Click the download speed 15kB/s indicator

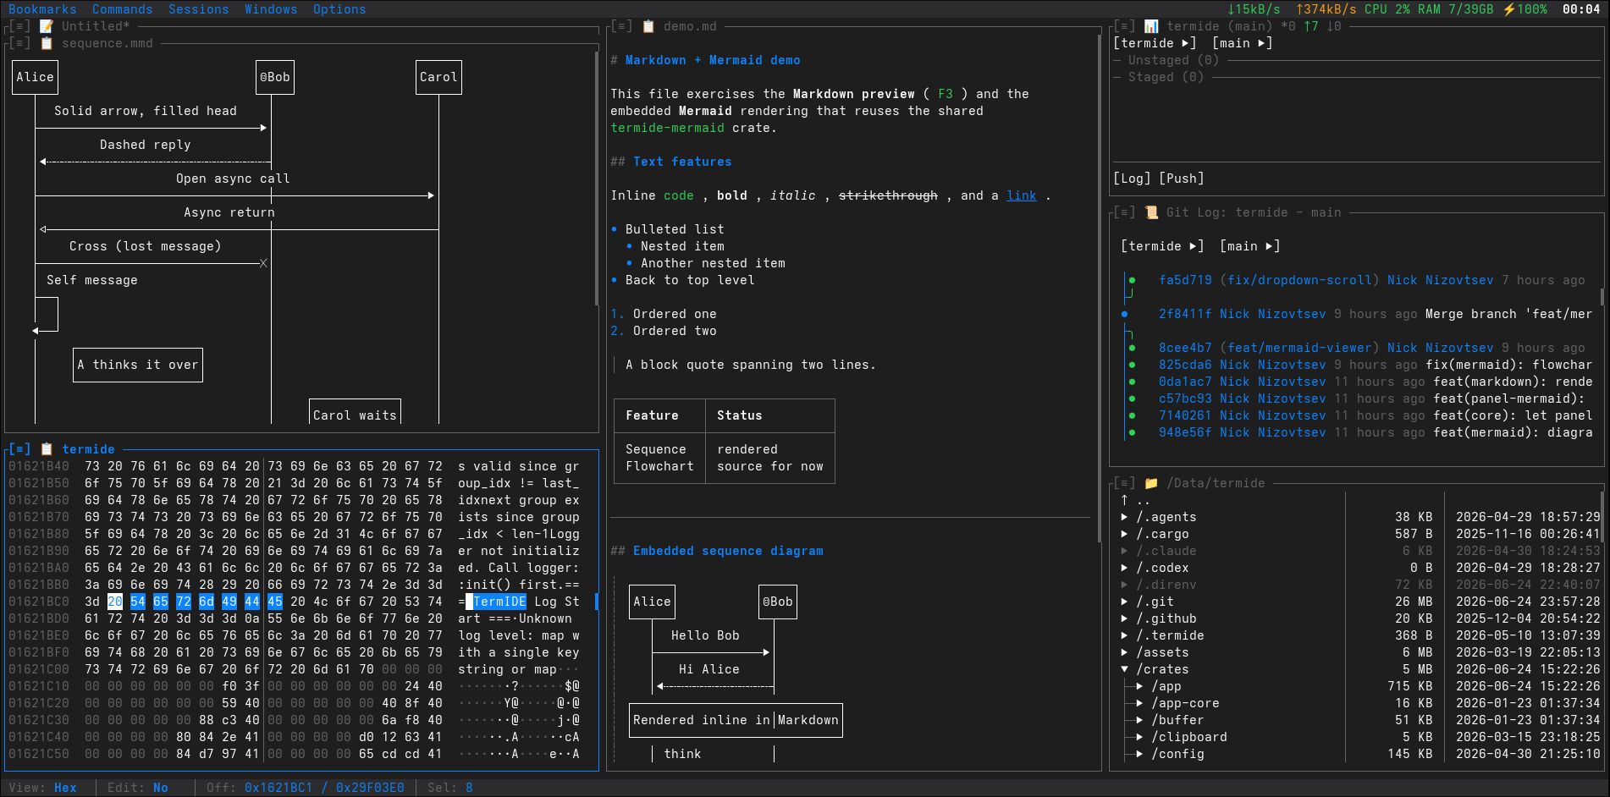(x=1254, y=9)
